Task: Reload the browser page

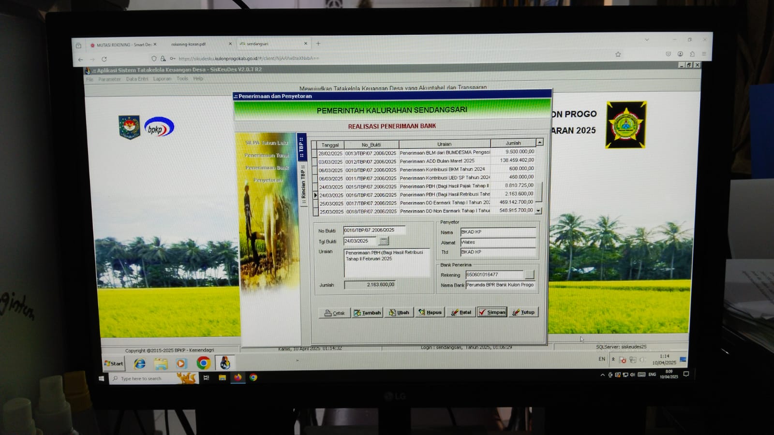Action: [x=104, y=59]
